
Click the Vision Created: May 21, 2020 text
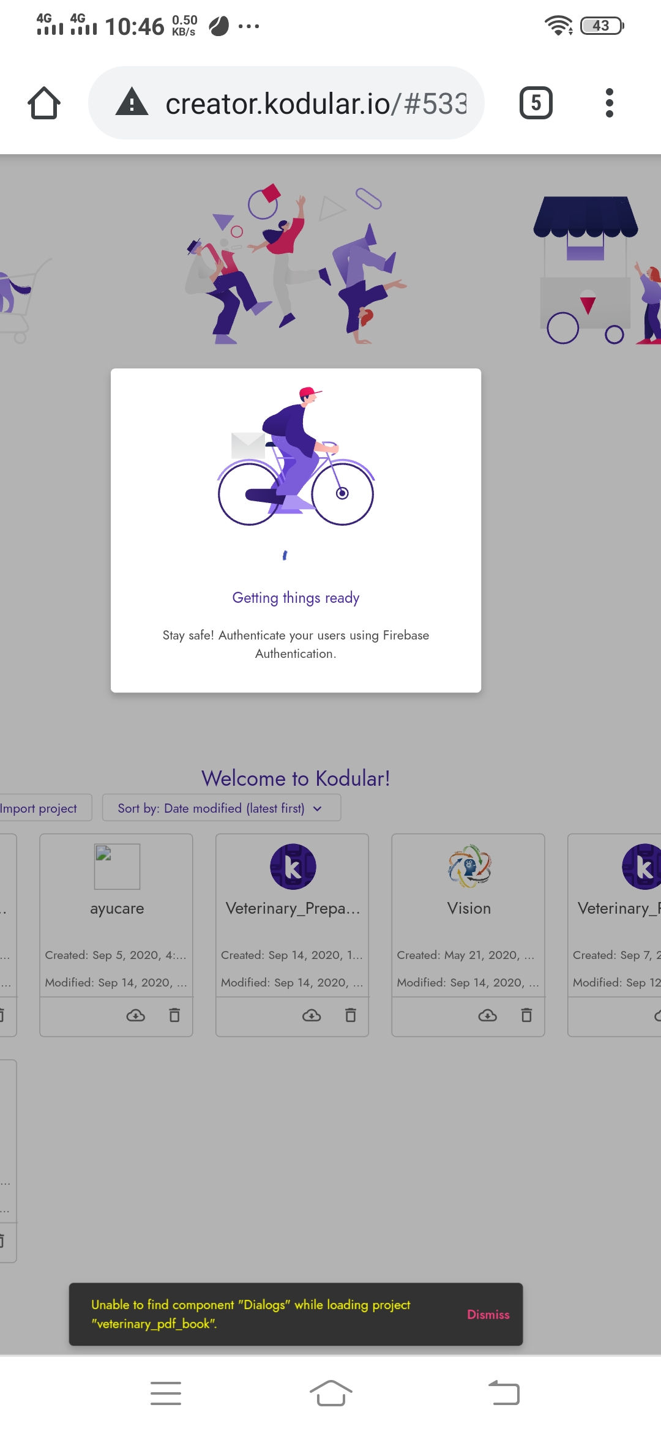point(466,955)
